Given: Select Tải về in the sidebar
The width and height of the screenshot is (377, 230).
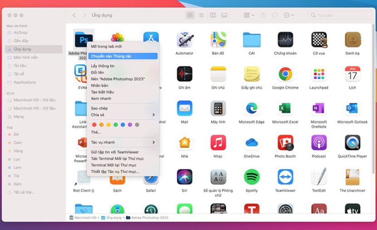Looking at the screenshot, I should (34, 74).
